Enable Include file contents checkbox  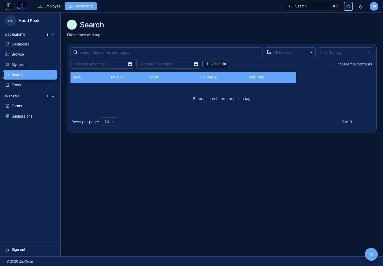tap(332, 64)
